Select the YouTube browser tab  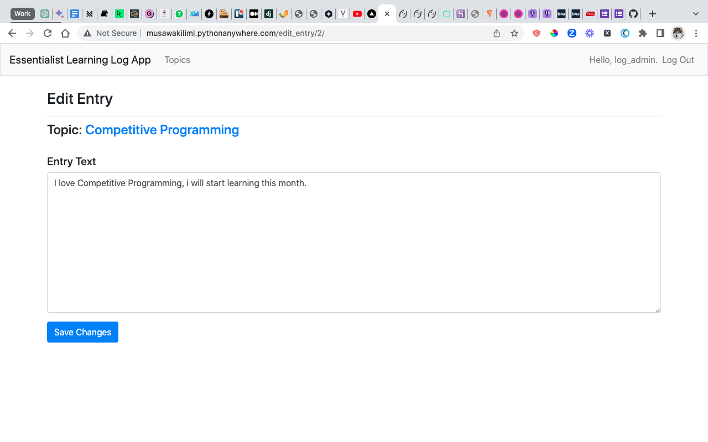357,13
